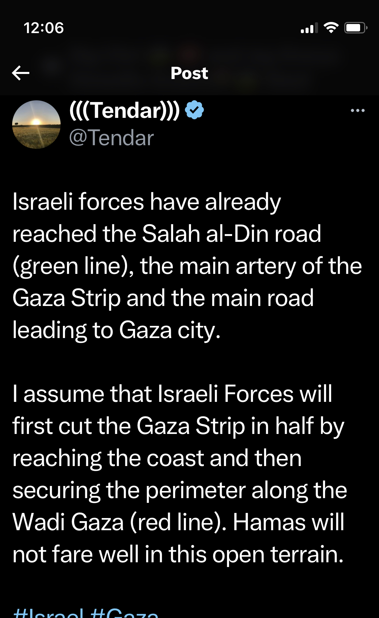Tap the "I assume that Israeli Forces" line
This screenshot has height=618, width=379.
(172, 394)
